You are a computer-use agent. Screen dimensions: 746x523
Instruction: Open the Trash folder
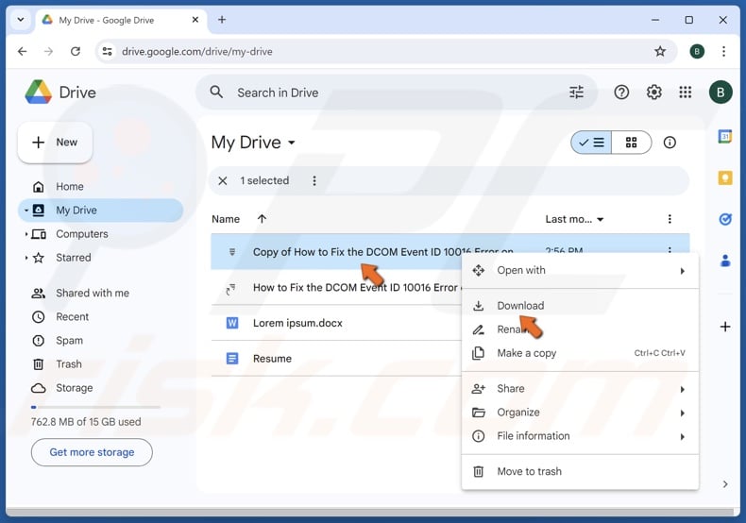(x=100, y=364)
